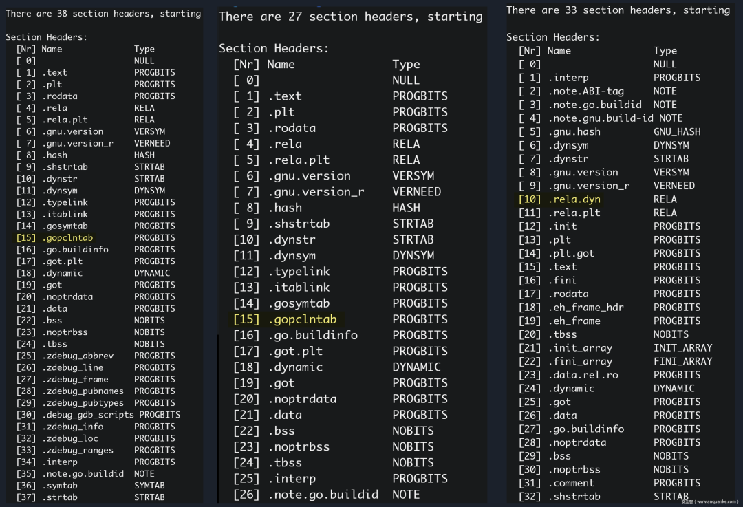The image size is (743, 507).
Task: Select the .comment section name
Action: [572, 484]
